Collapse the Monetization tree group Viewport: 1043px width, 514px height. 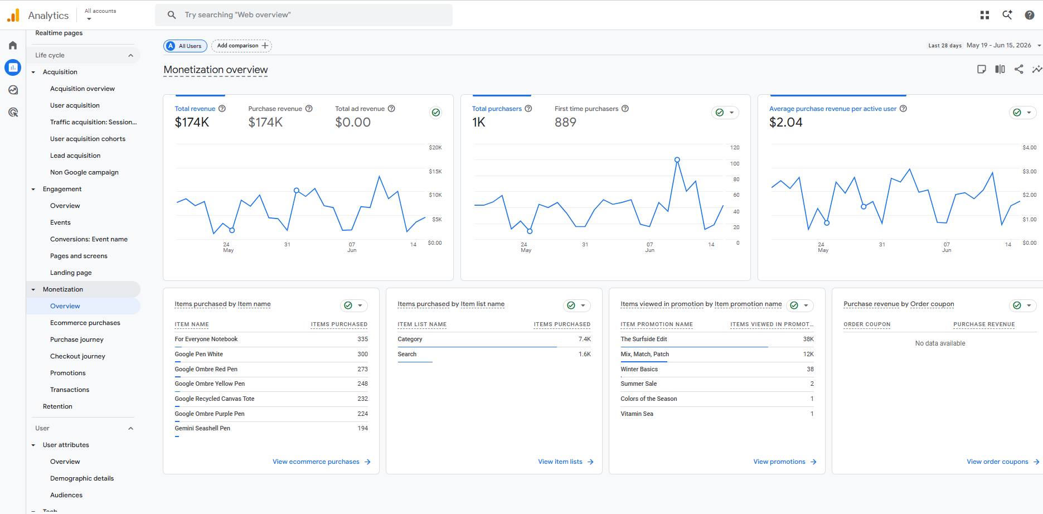(33, 289)
